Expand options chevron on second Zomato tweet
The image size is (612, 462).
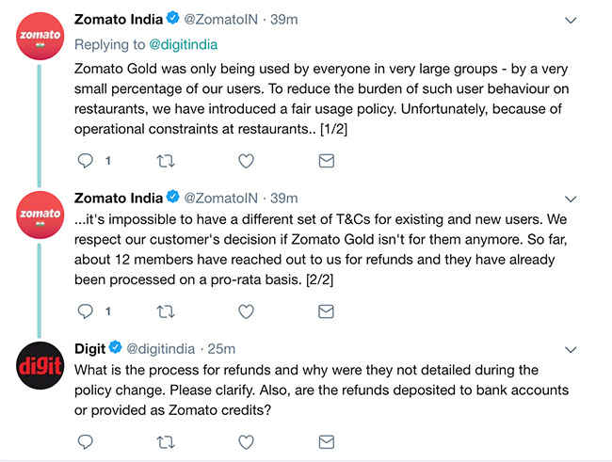(x=571, y=199)
